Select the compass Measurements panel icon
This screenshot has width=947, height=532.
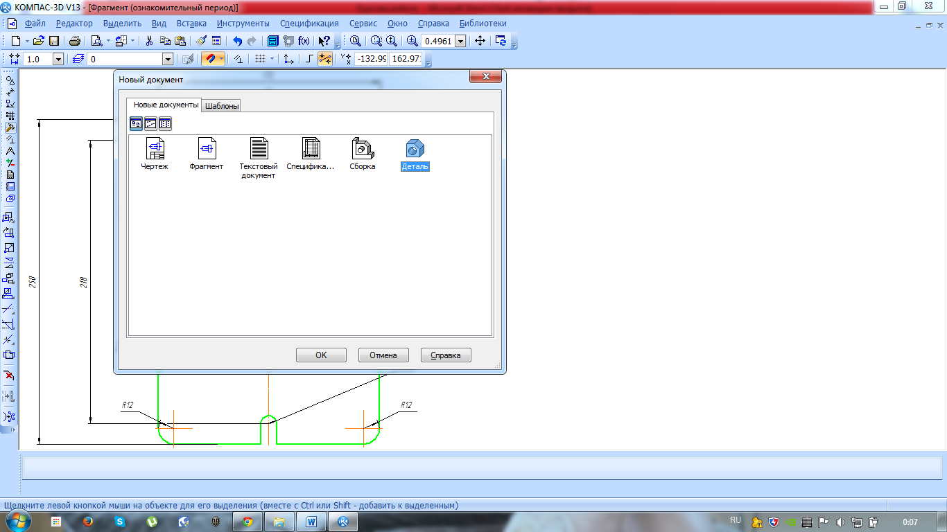10,151
